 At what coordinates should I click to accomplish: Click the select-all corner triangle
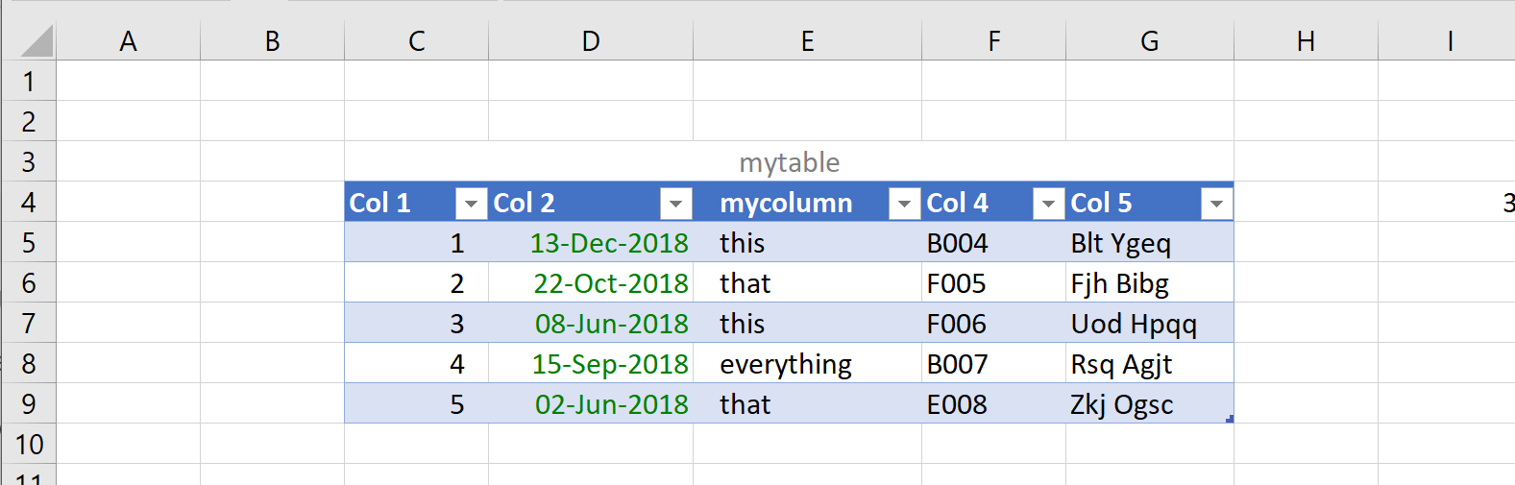[37, 41]
